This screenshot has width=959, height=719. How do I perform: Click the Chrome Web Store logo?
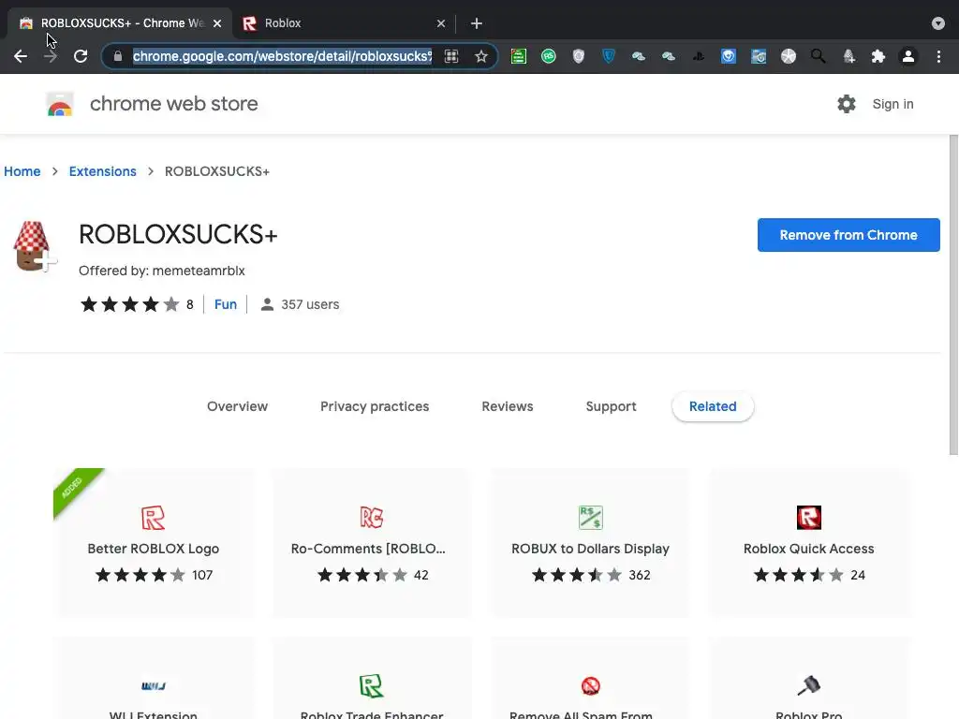pos(60,105)
